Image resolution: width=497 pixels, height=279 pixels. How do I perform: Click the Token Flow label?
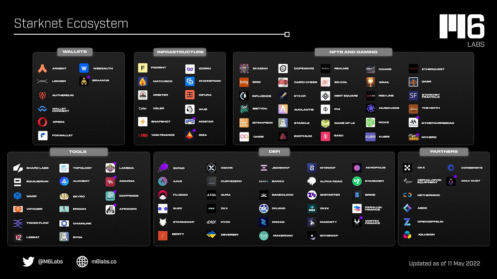coord(38,223)
